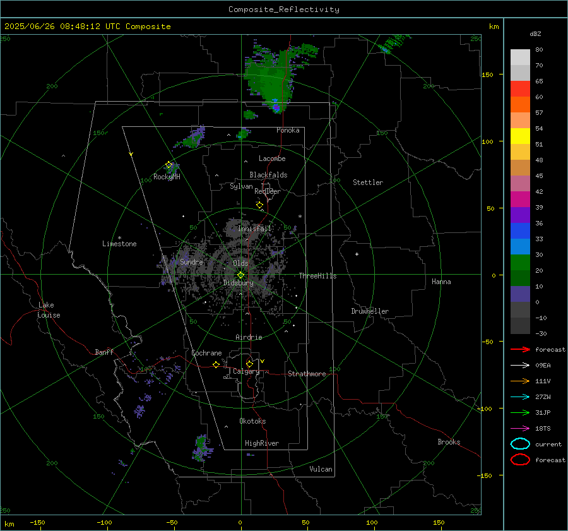This screenshot has height=531, width=568.
Task: Pick the light gray 80–70 dBZ swatch
Action: [520, 57]
